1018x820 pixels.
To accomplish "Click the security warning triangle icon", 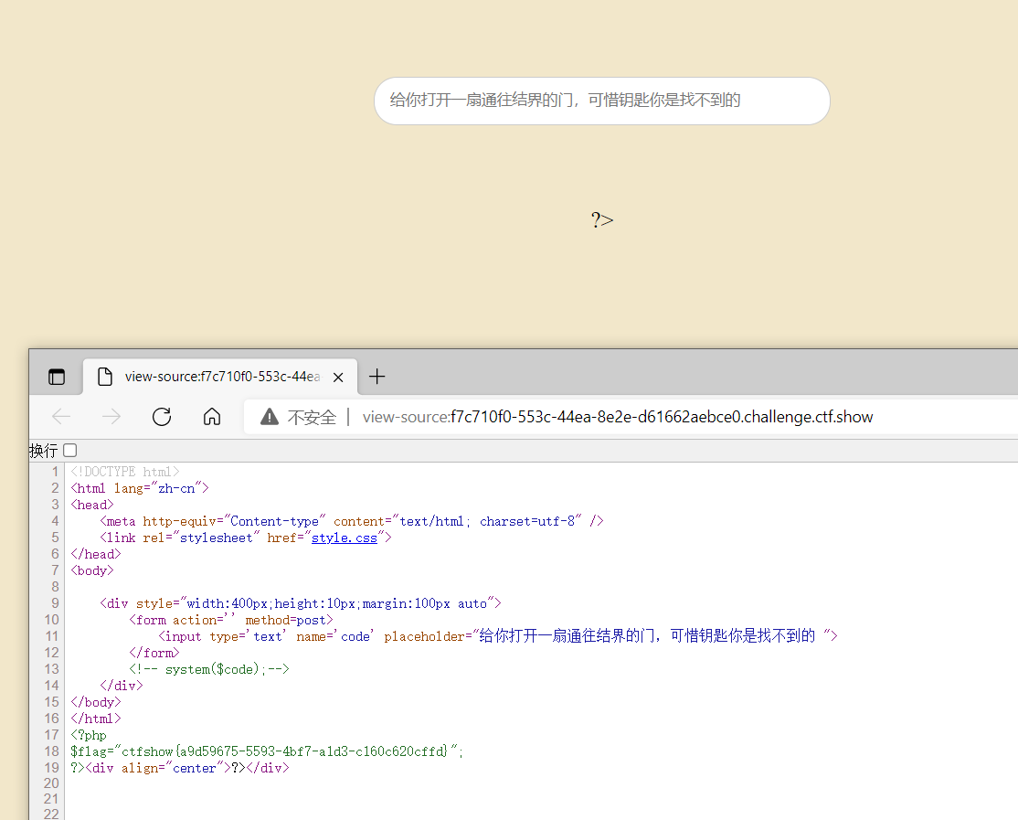I will (x=268, y=416).
